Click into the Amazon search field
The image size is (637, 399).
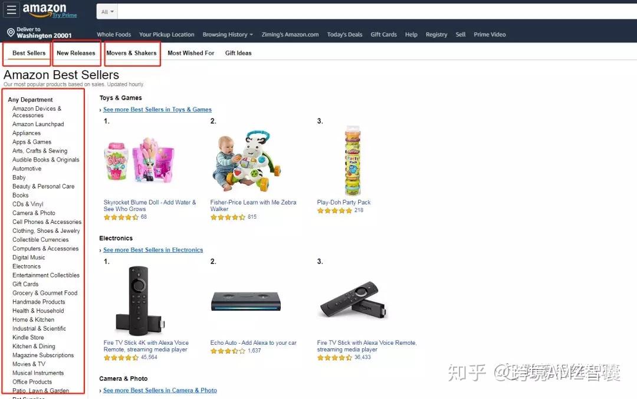pyautogui.click(x=377, y=12)
